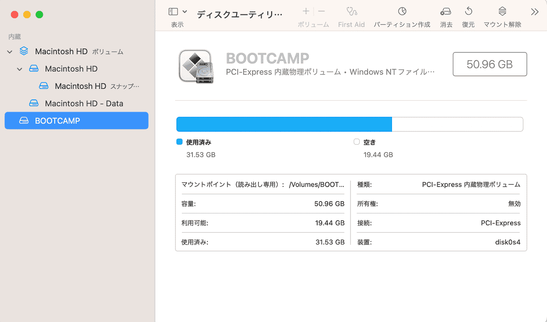The image size is (547, 322).
Task: Click the green full screen button
Action: (39, 15)
